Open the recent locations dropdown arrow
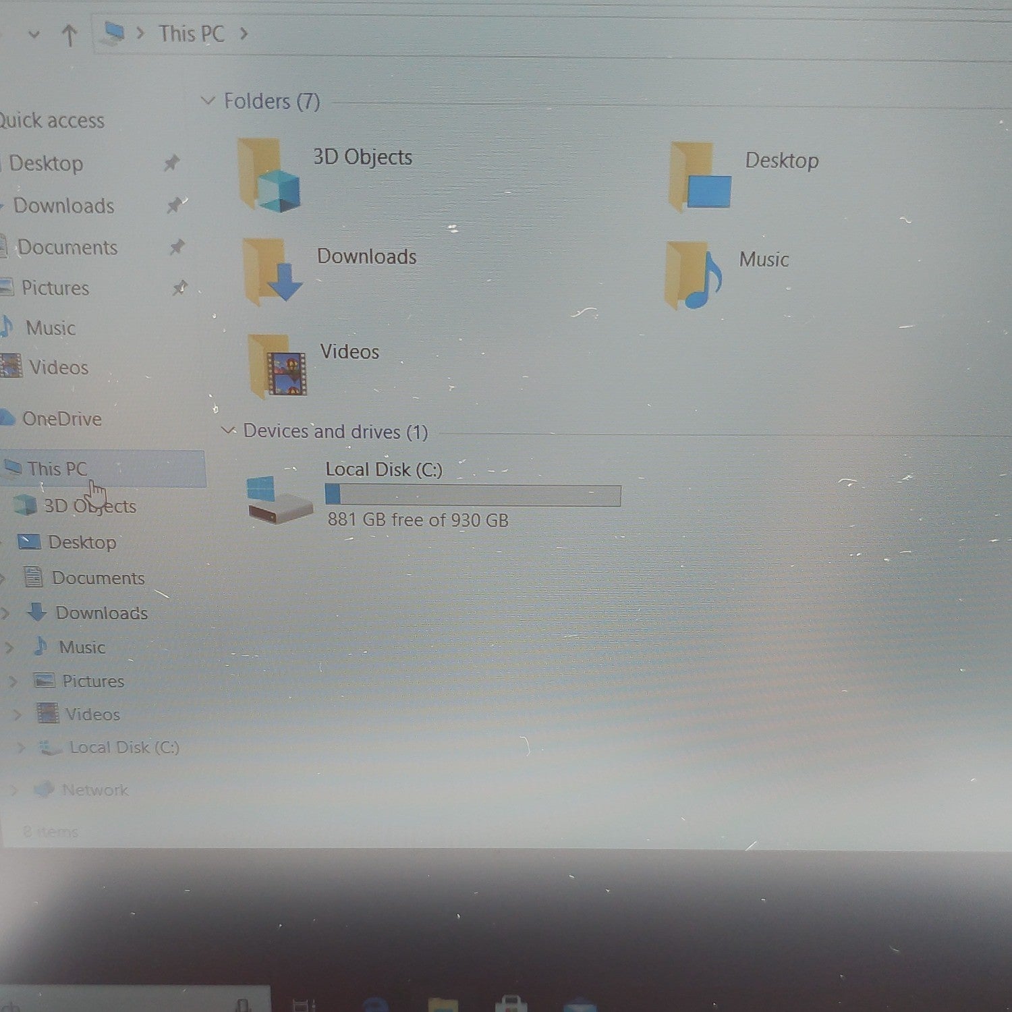This screenshot has width=1012, height=1012. coord(34,34)
